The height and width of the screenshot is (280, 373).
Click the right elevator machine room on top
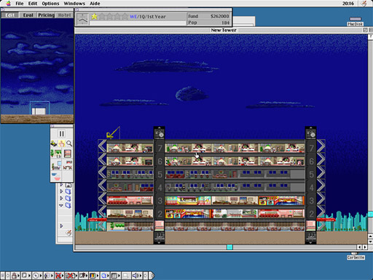[310, 133]
